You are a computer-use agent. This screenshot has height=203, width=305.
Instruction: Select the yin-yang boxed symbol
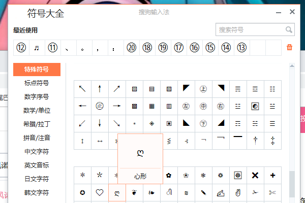[255, 106]
